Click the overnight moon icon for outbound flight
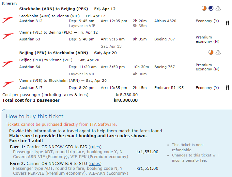 pos(211,8)
